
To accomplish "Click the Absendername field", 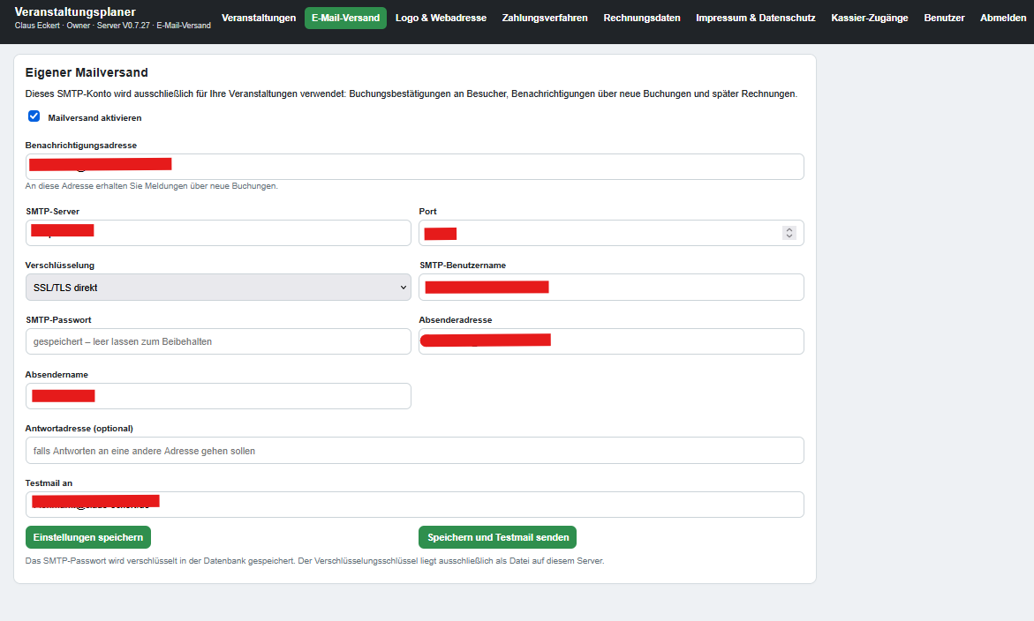I will click(x=218, y=396).
